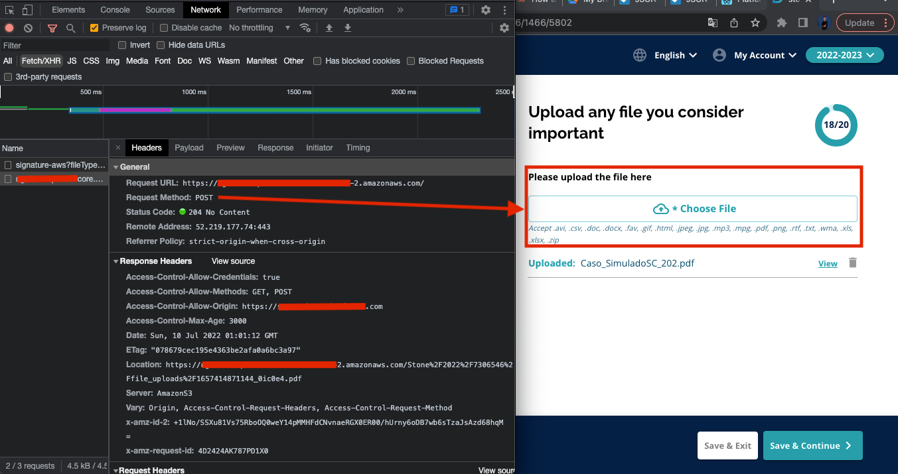Close the request details pane

tap(118, 148)
